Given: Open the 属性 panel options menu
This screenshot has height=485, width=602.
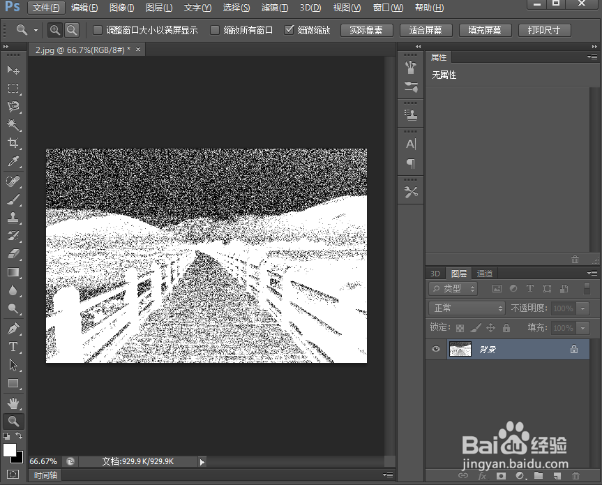Looking at the screenshot, I should pos(592,57).
